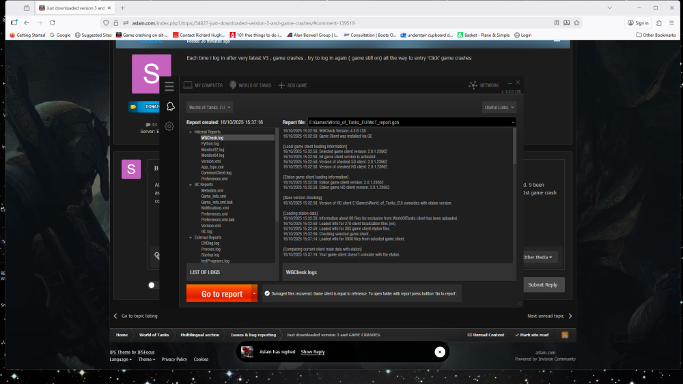The image size is (683, 384).
Task: Open the Network section
Action: tap(484, 85)
